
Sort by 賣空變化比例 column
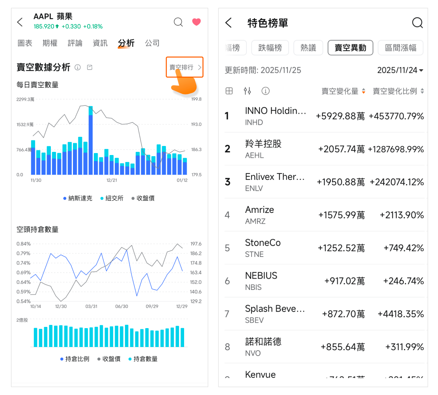point(398,91)
